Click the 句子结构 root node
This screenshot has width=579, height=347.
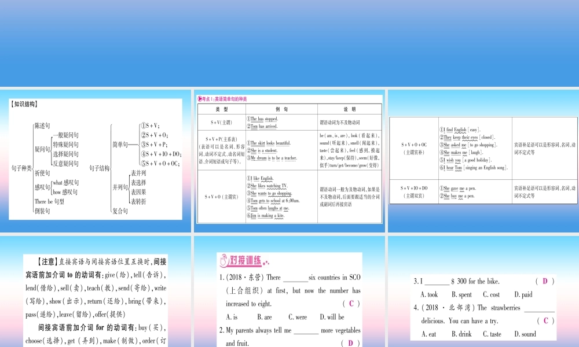click(100, 168)
